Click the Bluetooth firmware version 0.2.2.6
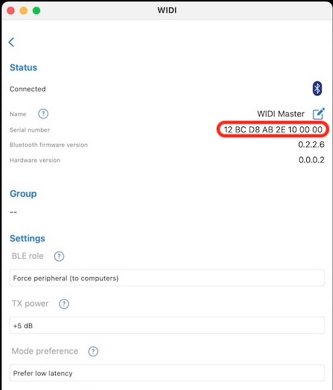Image resolution: width=333 pixels, height=390 pixels. 311,145
